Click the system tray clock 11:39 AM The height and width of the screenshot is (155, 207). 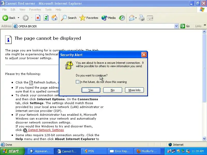198,151
